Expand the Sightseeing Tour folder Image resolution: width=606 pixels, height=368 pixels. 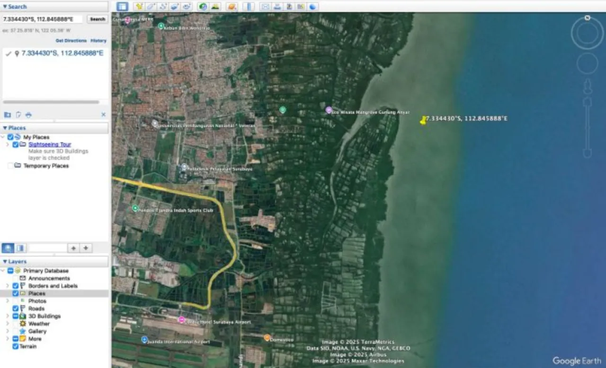pos(8,145)
